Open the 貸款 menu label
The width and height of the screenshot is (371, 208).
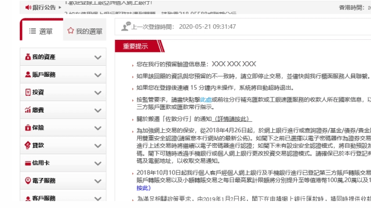[x=38, y=145]
